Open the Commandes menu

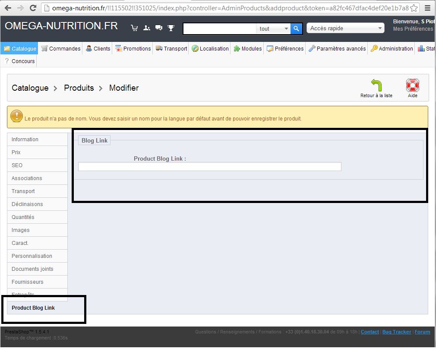(x=60, y=48)
